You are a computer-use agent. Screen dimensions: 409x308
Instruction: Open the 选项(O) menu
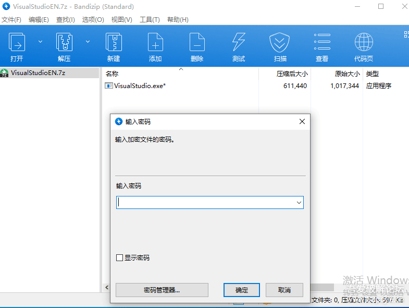click(x=93, y=20)
